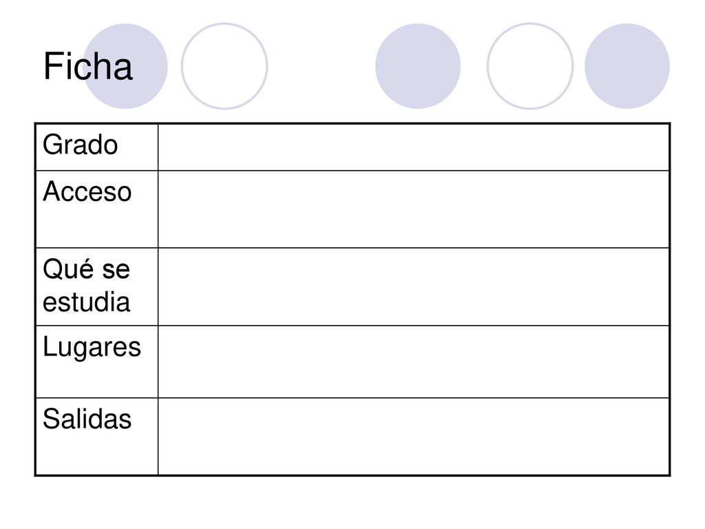Click the rightmost filled lavender circle
This screenshot has height=529, width=705.
(x=627, y=66)
